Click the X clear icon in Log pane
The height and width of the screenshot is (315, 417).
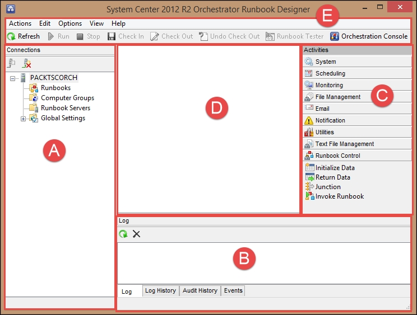(x=136, y=234)
